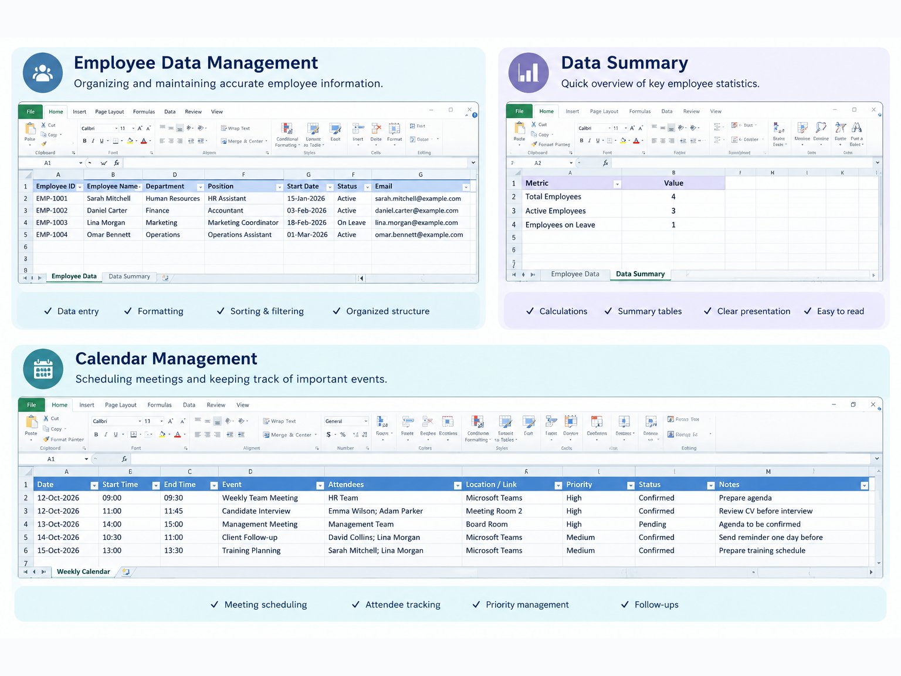Select the Weekly Calendar sheet tab
The width and height of the screenshot is (901, 676).
83,572
